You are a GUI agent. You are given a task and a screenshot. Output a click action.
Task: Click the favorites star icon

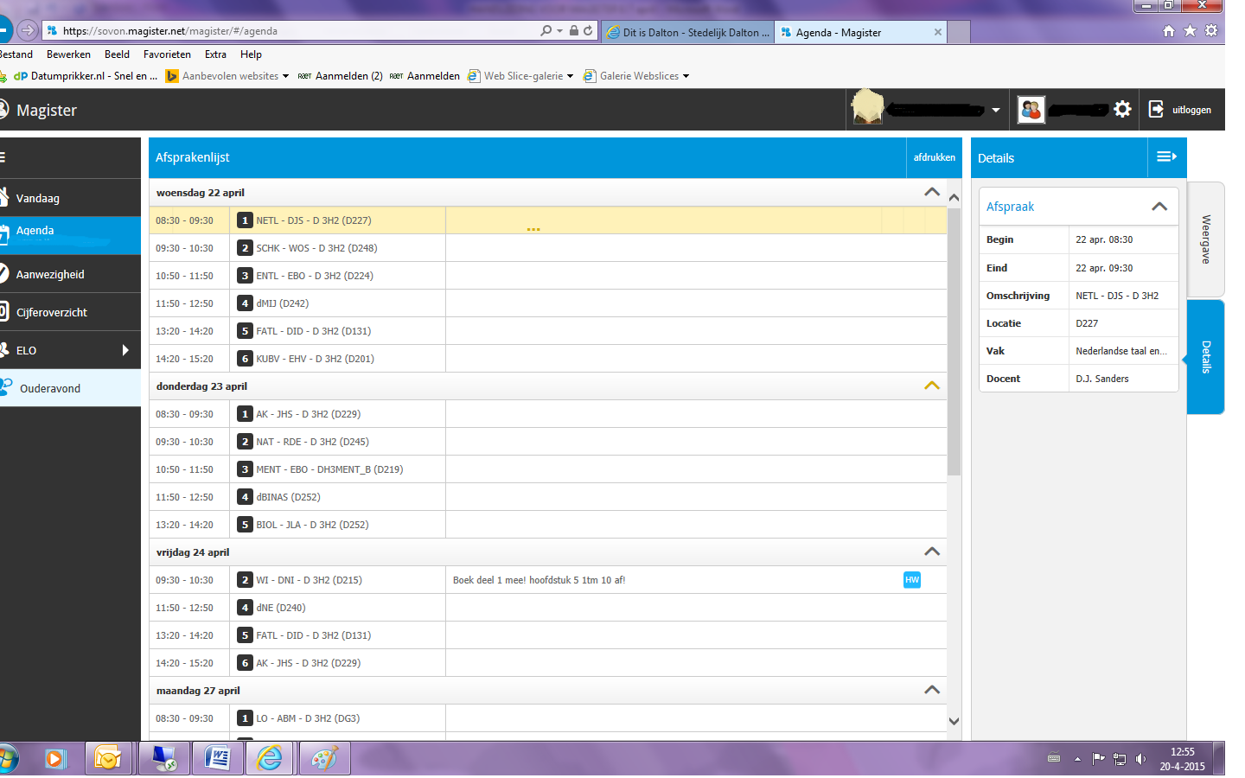(x=1190, y=31)
